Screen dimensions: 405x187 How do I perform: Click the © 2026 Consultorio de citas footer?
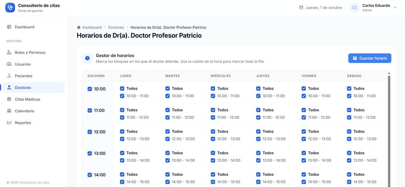pos(28,182)
